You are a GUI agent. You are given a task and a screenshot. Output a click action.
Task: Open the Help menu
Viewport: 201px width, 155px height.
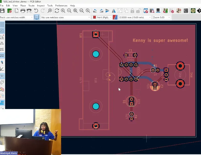click(x=72, y=6)
